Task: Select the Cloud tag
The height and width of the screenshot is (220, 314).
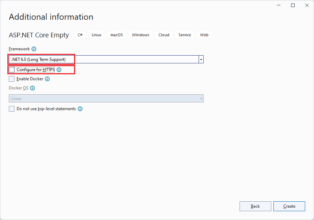Action: click(164, 35)
